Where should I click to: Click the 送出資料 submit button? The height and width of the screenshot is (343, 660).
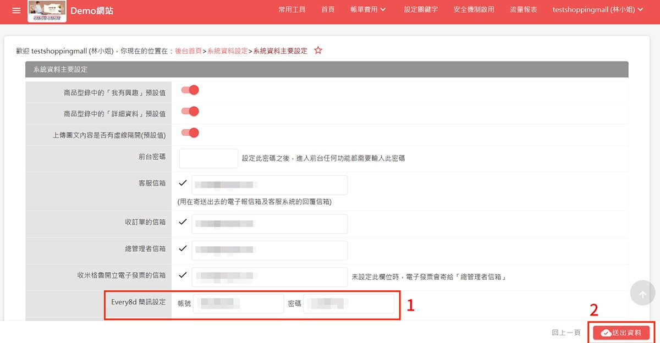[621, 333]
